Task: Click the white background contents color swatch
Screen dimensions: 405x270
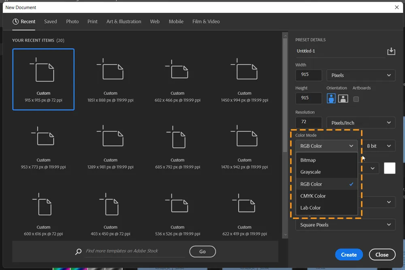Action: (x=389, y=168)
